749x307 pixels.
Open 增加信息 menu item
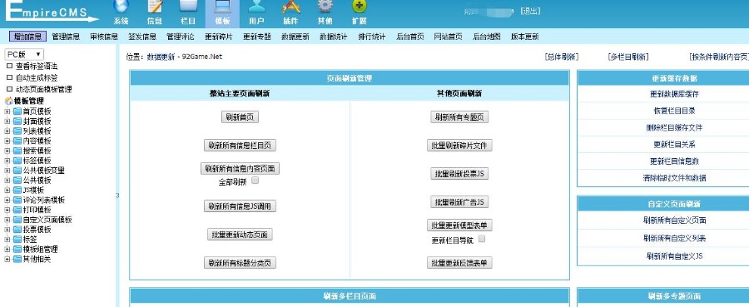(x=27, y=37)
